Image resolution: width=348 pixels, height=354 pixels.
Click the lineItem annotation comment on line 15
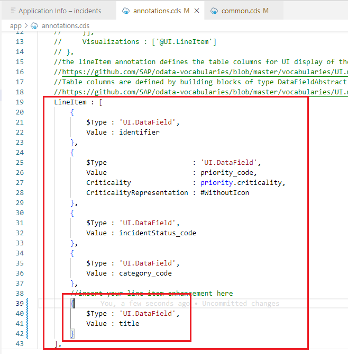(201, 62)
